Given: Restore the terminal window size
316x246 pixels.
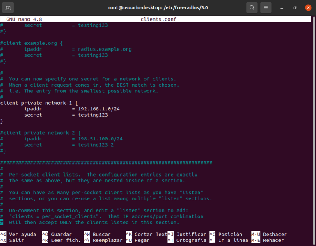Looking at the screenshot, I should (295, 8).
